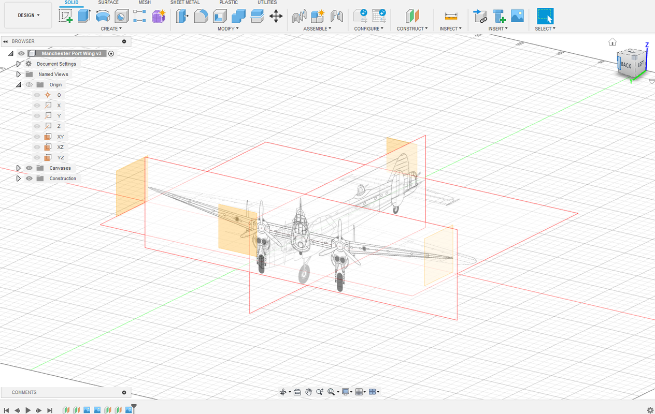Open the MODIFY dropdown menu

click(x=228, y=28)
